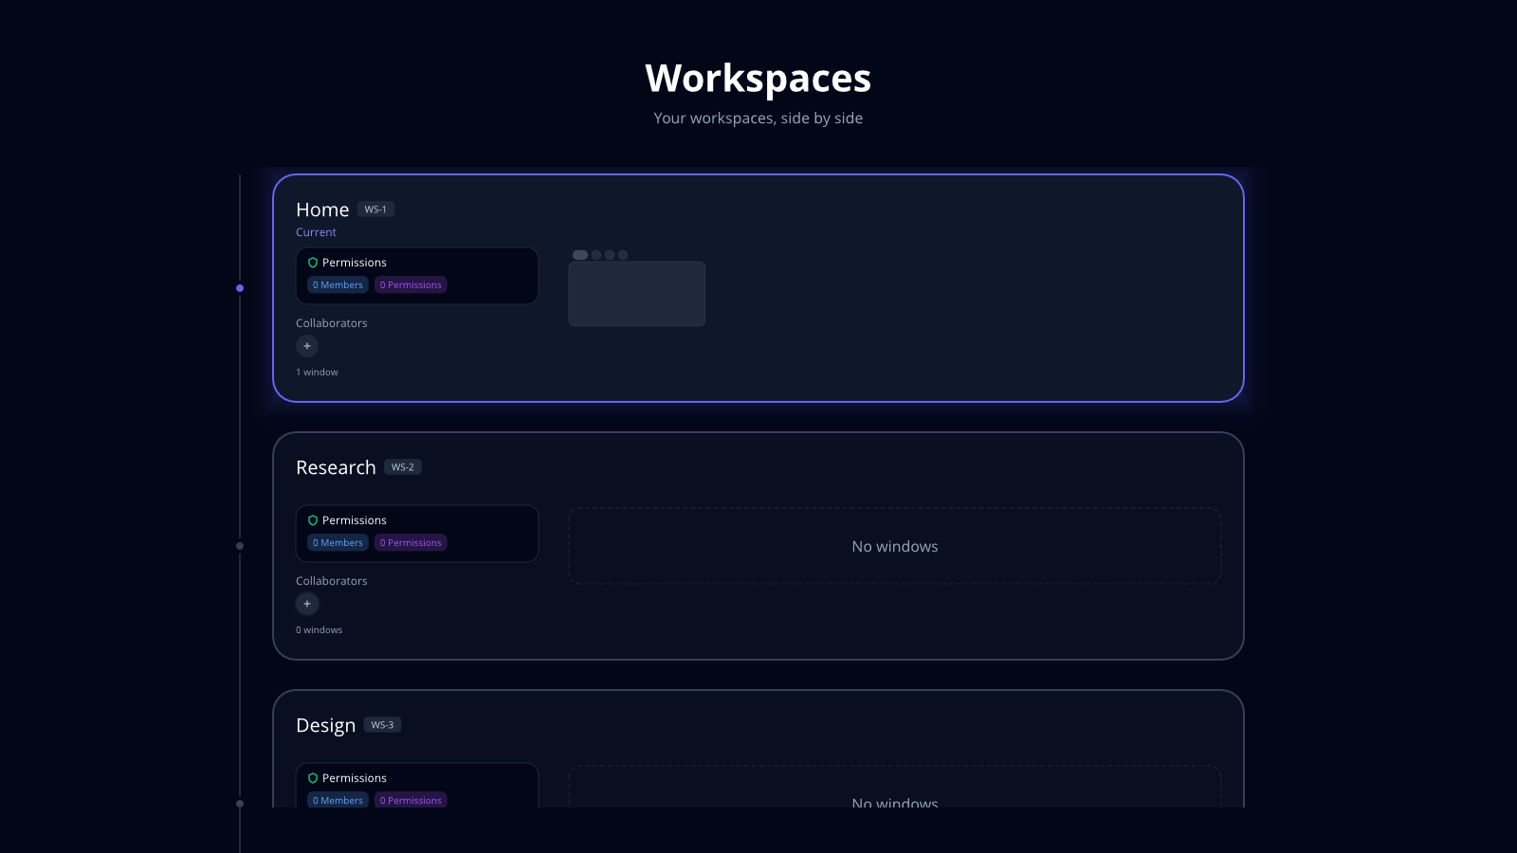Click the WS-3 badge next to Design
1517x853 pixels.
tap(382, 725)
